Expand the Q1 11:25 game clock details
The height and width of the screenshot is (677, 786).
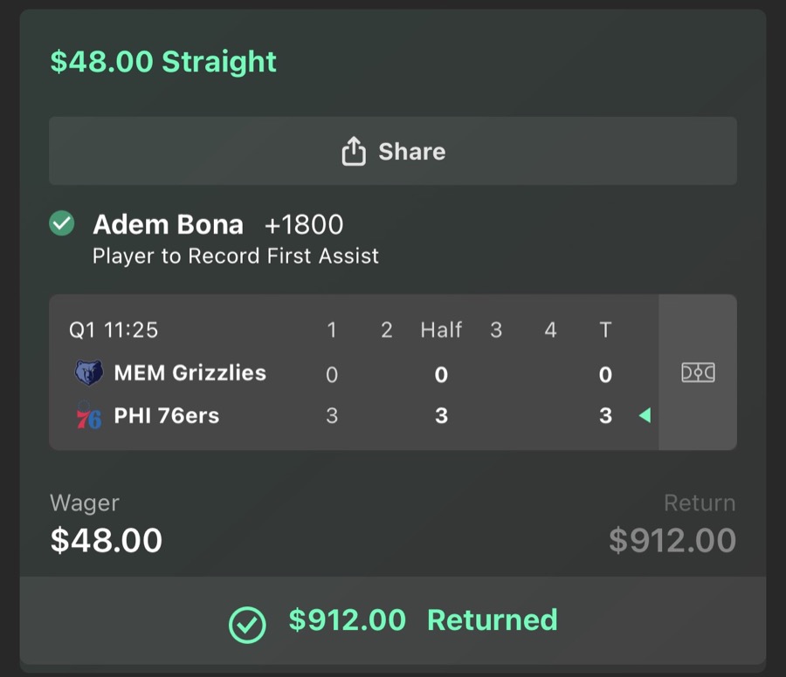pyautogui.click(x=107, y=330)
